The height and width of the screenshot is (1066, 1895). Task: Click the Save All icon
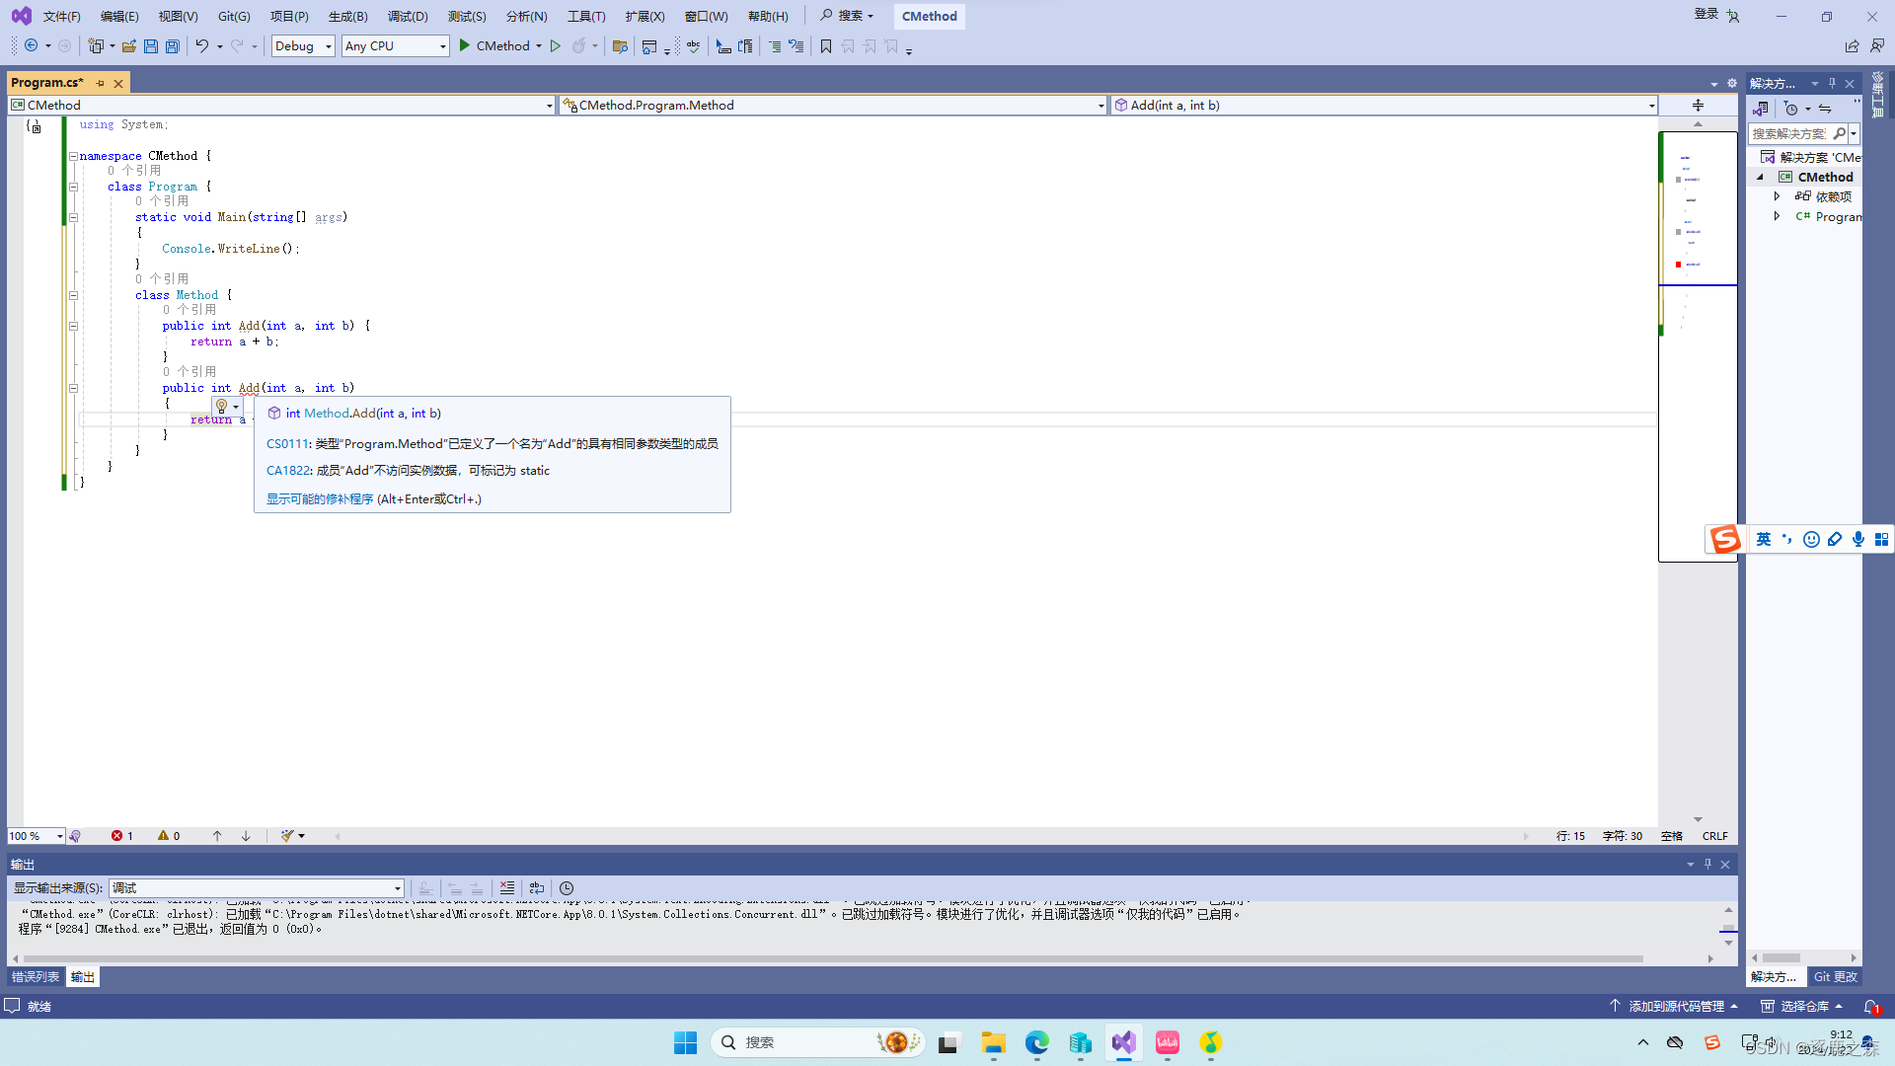pos(173,46)
